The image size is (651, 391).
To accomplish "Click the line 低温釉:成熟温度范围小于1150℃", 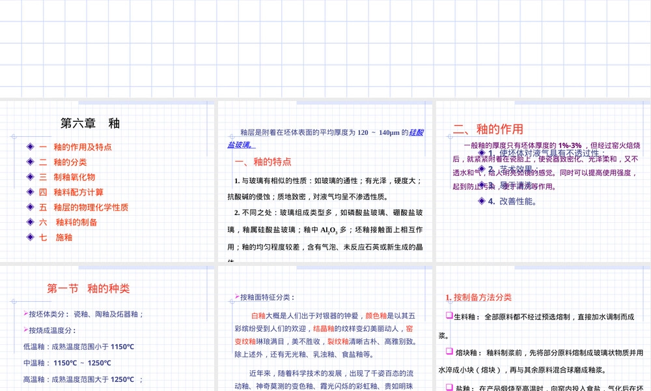I will (x=79, y=347).
